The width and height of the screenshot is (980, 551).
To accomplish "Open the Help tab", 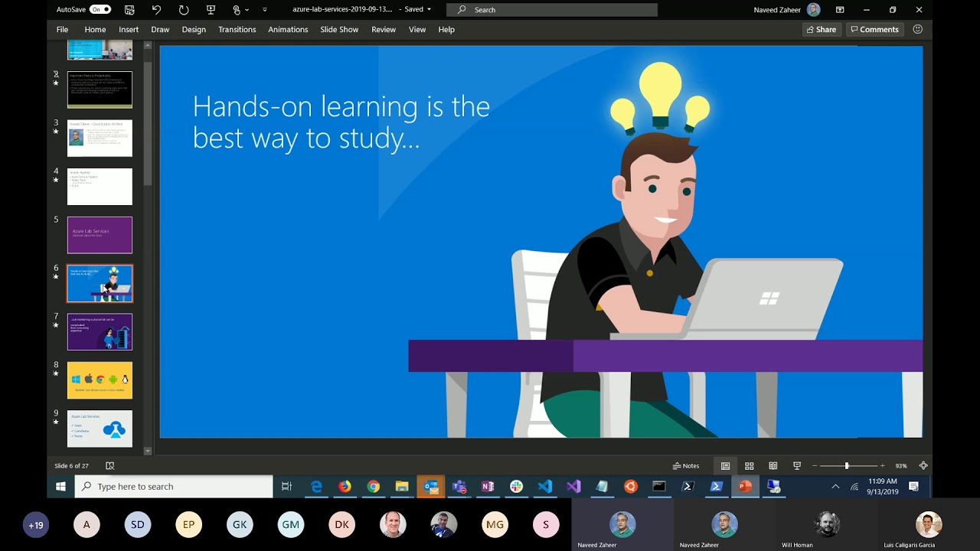I will pos(446,29).
